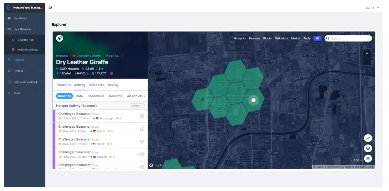Open Blocks in the map navigation
The height and width of the screenshot is (191, 389).
[267, 38]
